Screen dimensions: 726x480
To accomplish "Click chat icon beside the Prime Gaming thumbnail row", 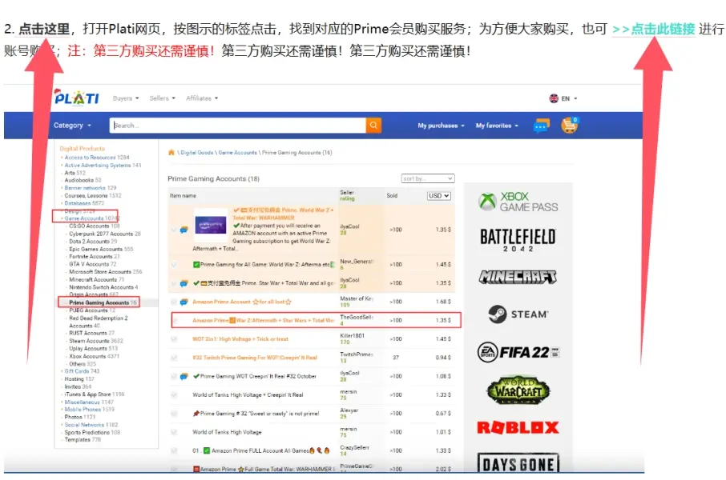I will [x=184, y=230].
